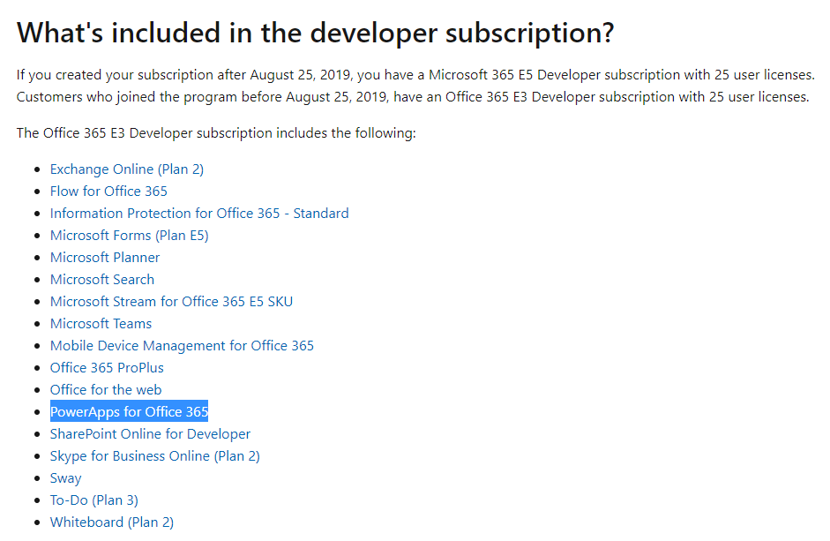Click the Microsoft Search link
This screenshot has height=541, width=830.
coord(101,279)
